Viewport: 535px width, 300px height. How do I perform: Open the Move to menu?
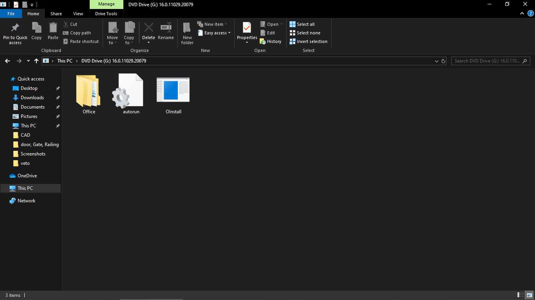tap(112, 33)
